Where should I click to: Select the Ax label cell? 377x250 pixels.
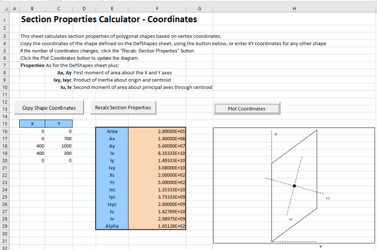[x=112, y=138]
